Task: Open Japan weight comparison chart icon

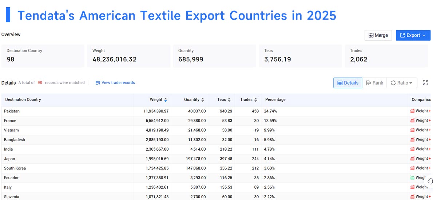Action: 412,158
